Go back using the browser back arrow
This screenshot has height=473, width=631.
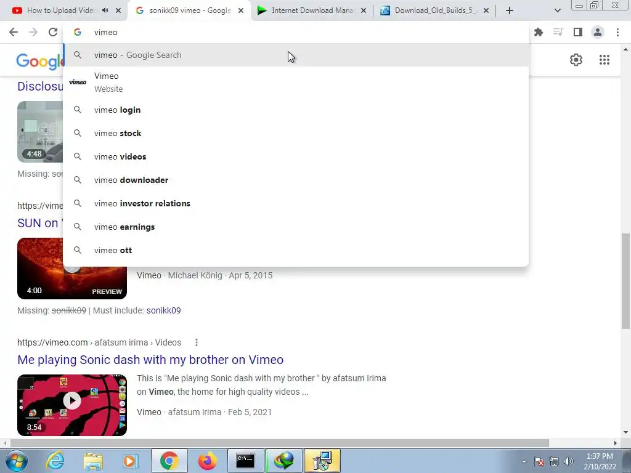[14, 32]
